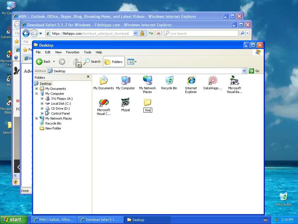Click the Up folder toolbar icon
The height and width of the screenshot is (224, 298).
click(77, 62)
